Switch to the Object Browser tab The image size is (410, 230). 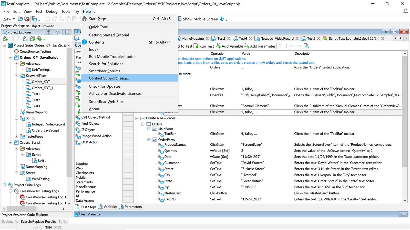(x=42, y=26)
